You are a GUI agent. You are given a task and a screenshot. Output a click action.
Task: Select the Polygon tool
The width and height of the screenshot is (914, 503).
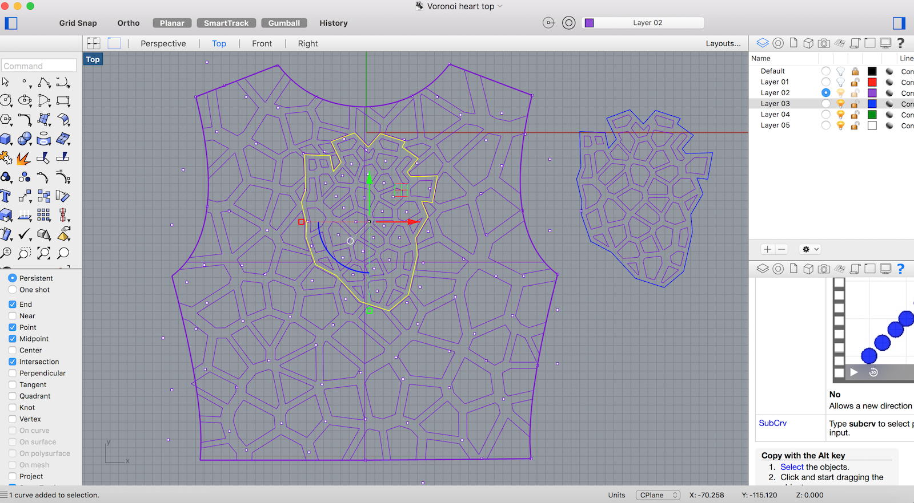[x=6, y=120]
